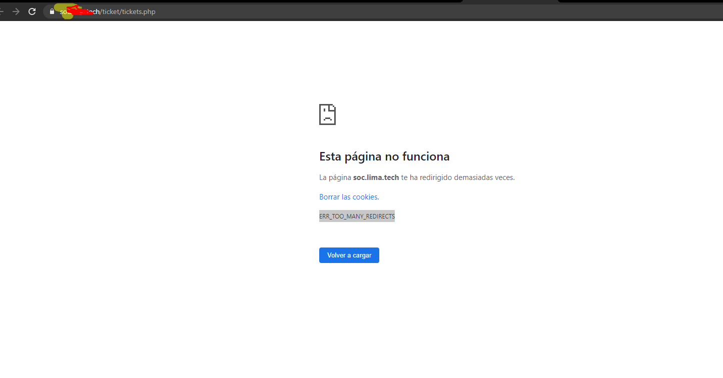
Task: Click the "Esta página no funciona" heading
Action: (384, 156)
